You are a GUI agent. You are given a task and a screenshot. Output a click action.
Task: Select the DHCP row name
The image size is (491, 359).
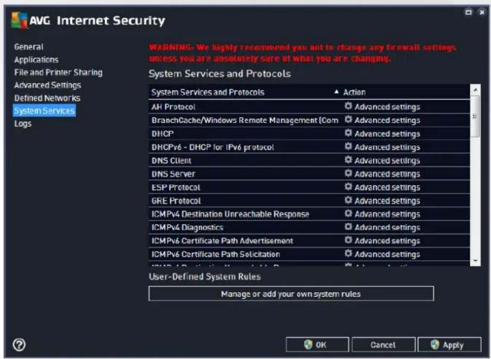click(x=163, y=134)
